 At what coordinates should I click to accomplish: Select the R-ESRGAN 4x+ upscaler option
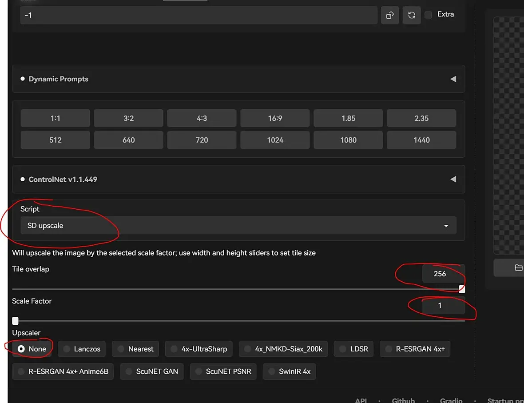click(415, 349)
